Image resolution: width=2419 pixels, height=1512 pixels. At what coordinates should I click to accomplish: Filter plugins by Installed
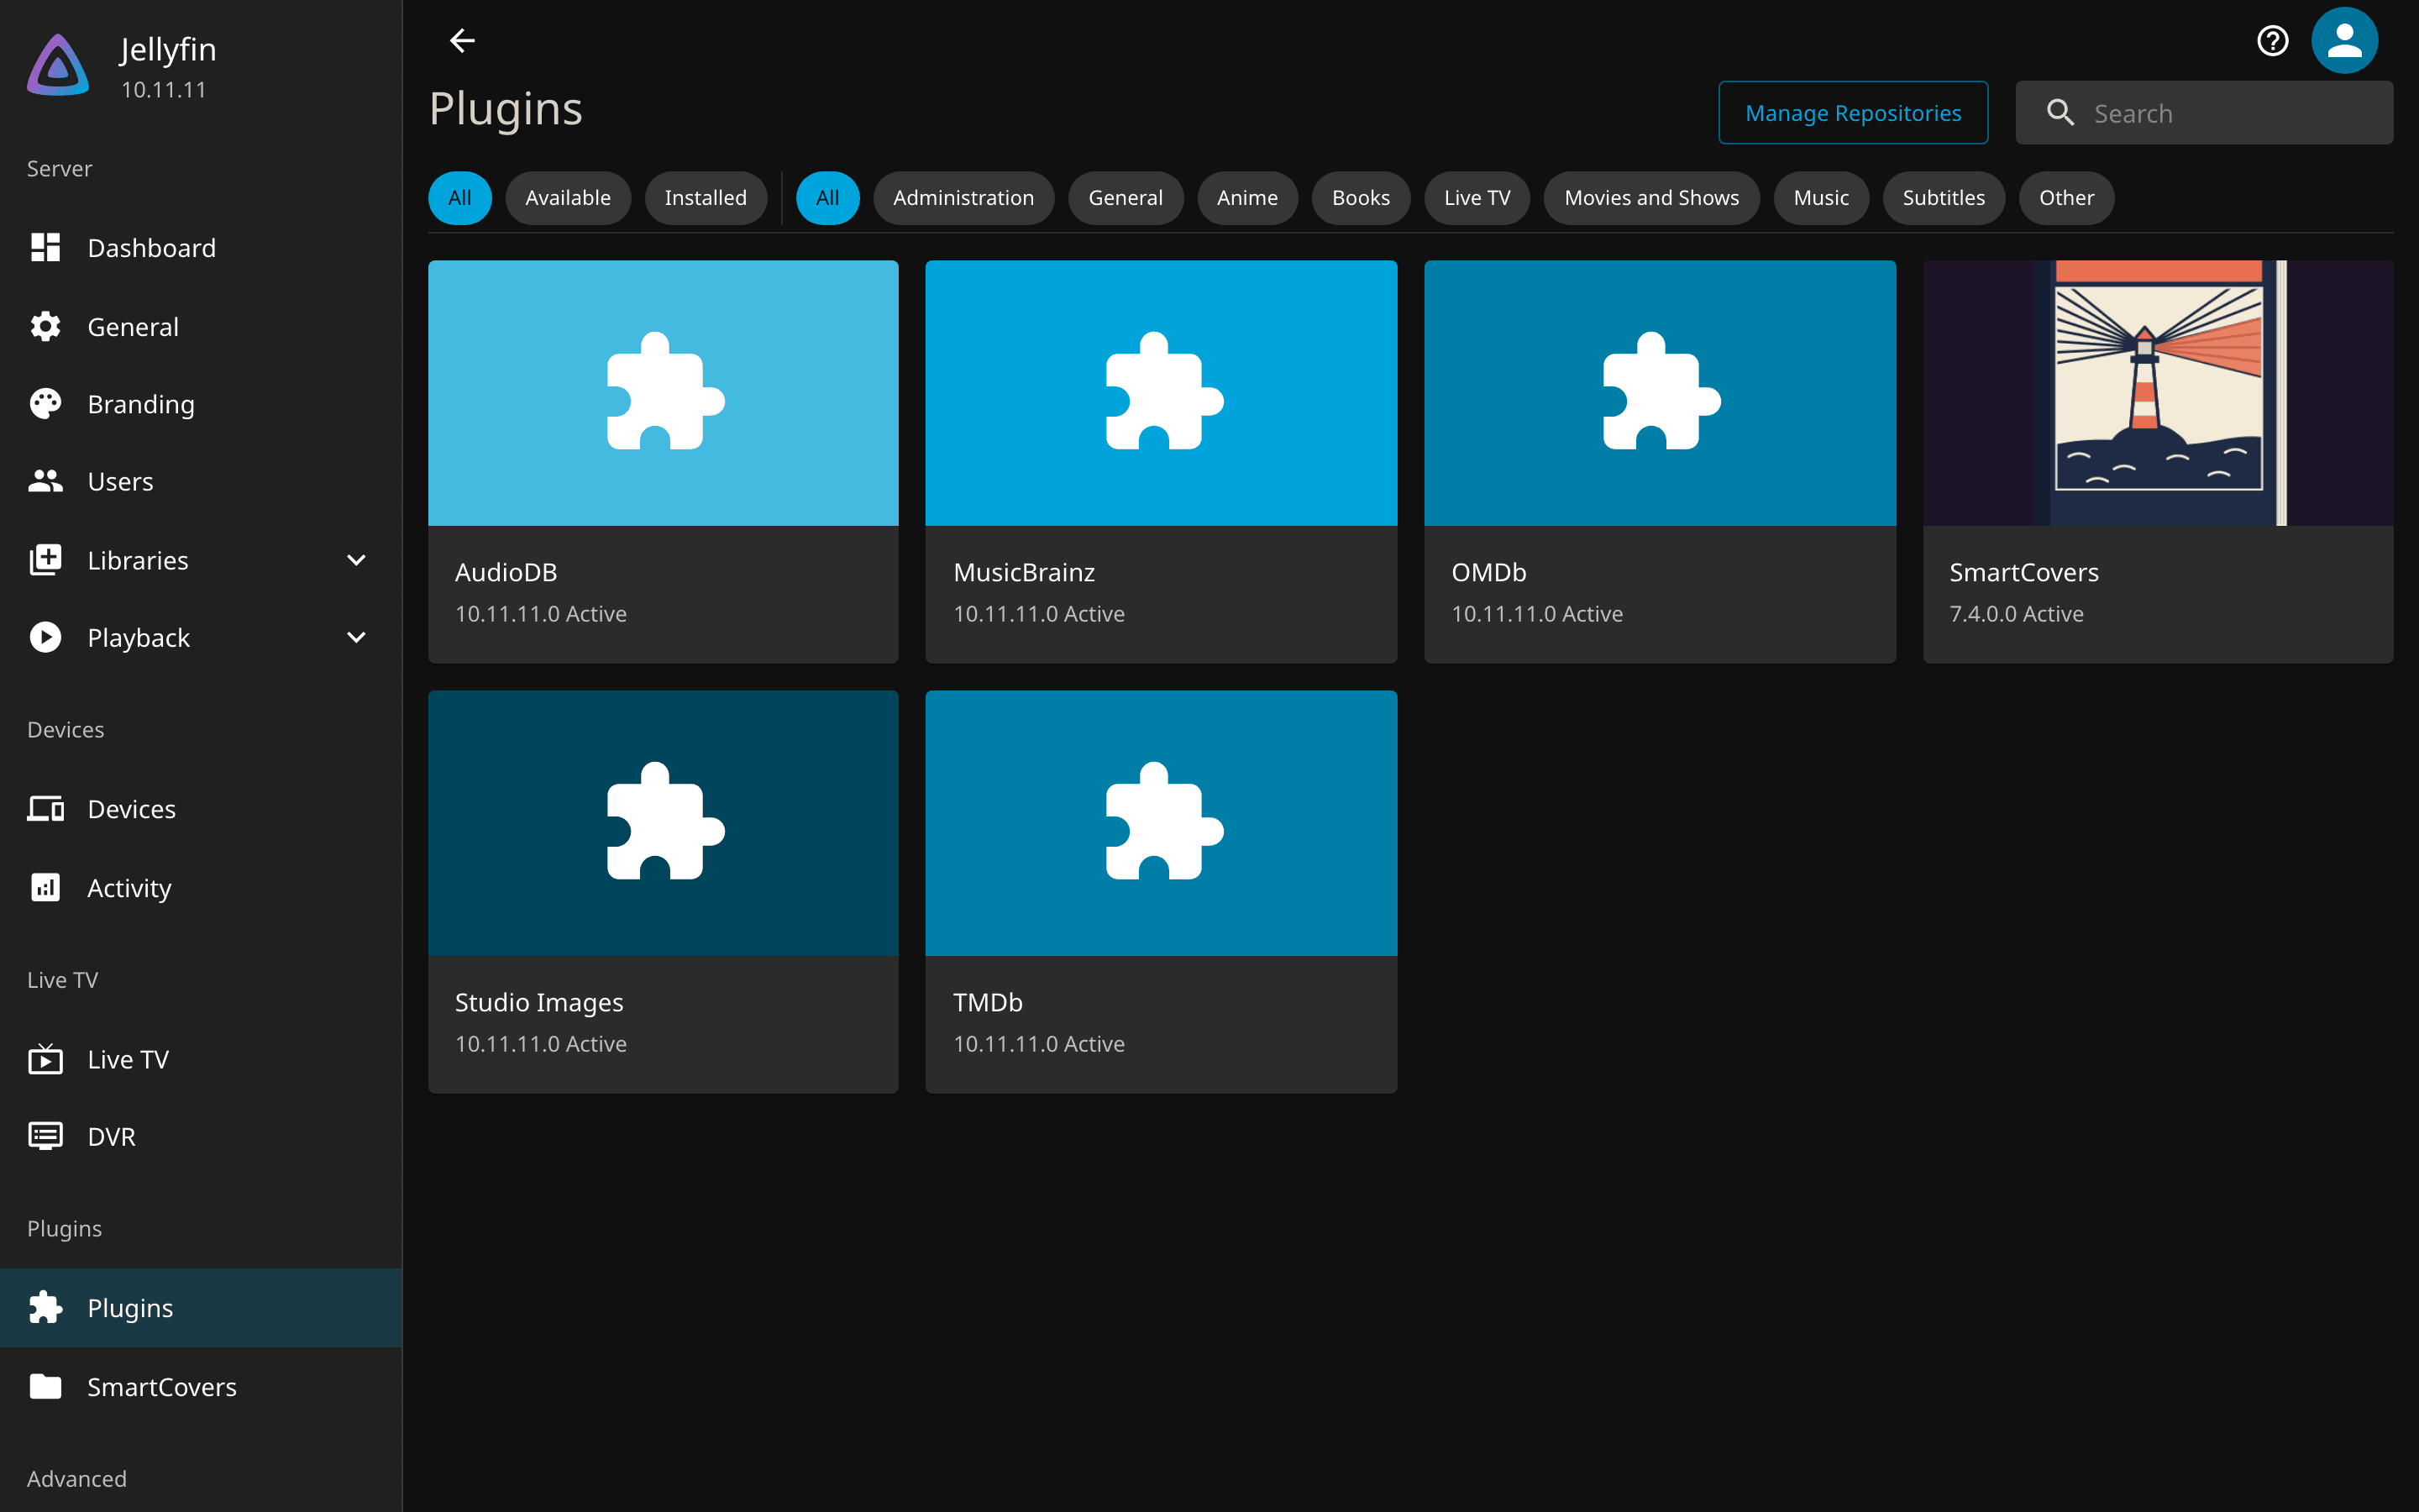coord(706,198)
